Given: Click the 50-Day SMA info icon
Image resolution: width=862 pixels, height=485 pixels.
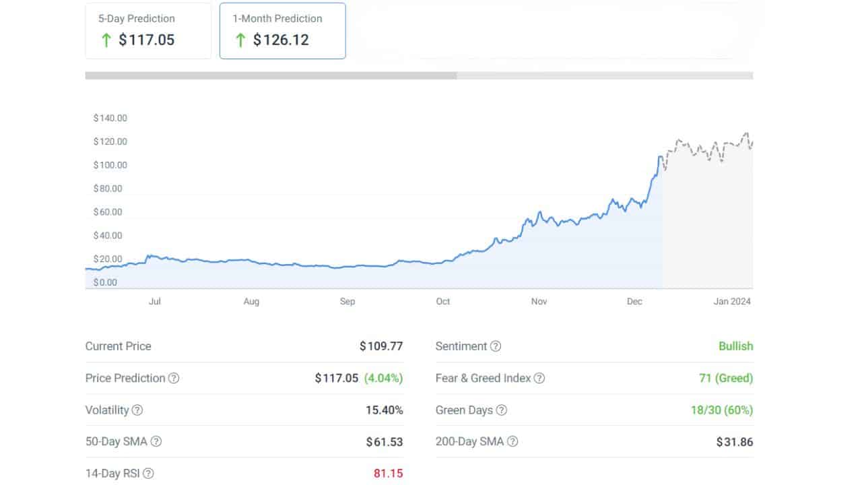Looking at the screenshot, I should pyautogui.click(x=156, y=442).
